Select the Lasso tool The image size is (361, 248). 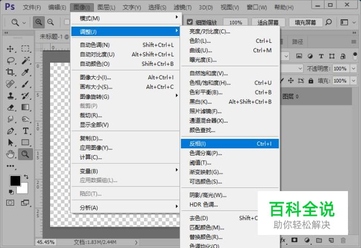tap(10, 61)
